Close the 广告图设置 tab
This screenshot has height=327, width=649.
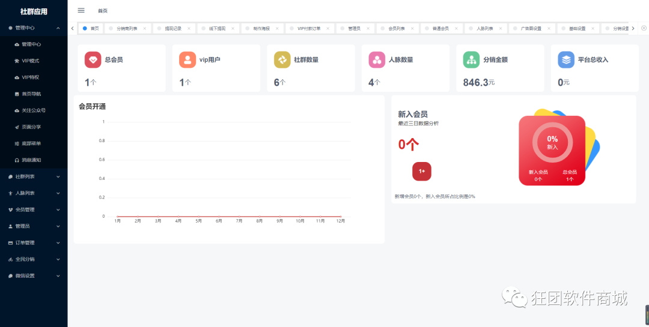click(x=549, y=29)
